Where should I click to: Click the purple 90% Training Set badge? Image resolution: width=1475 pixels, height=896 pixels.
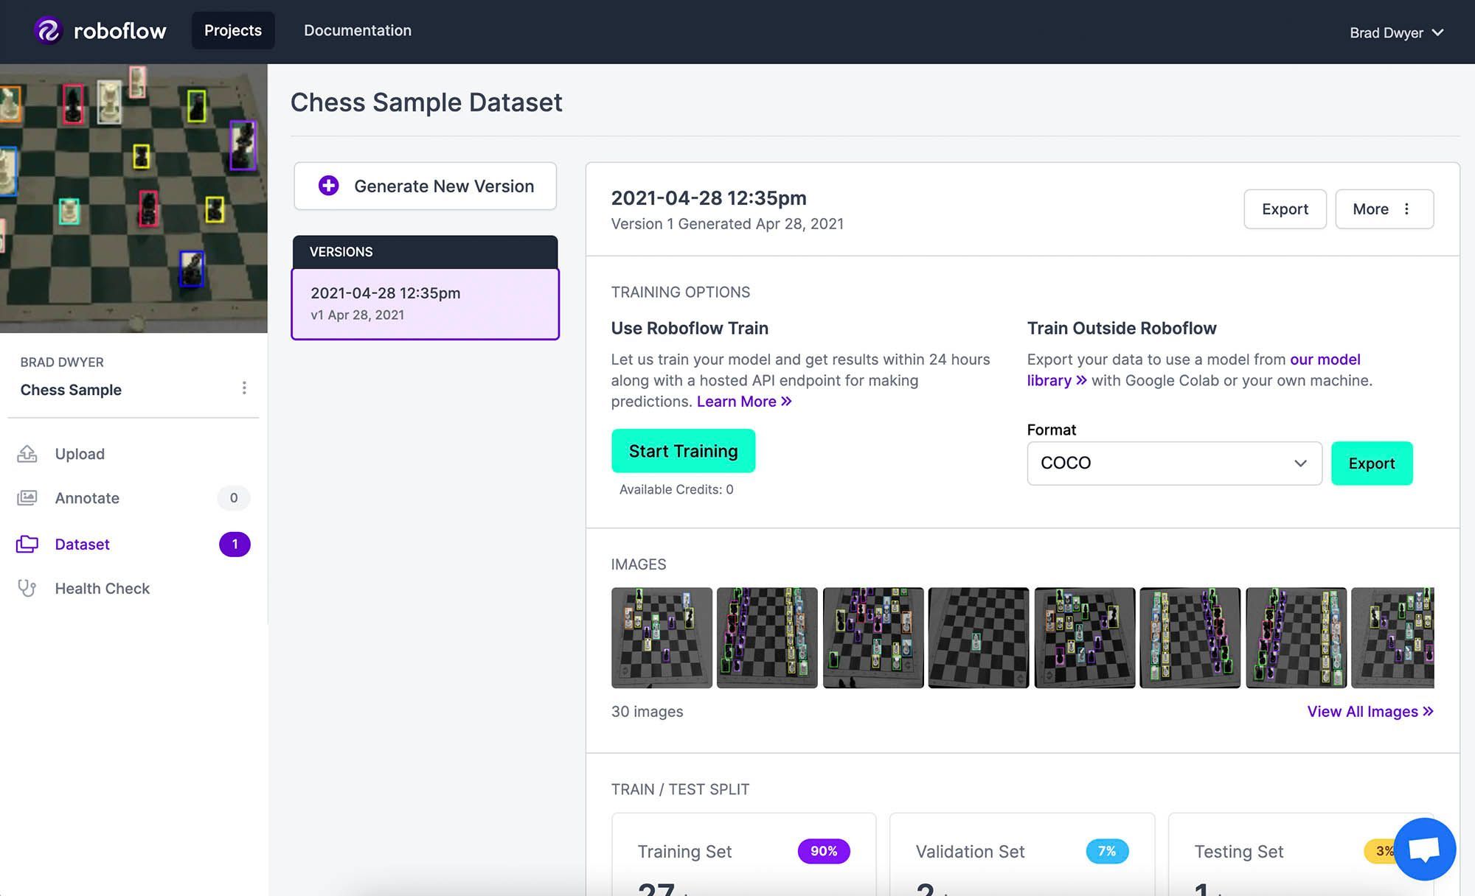(x=823, y=851)
